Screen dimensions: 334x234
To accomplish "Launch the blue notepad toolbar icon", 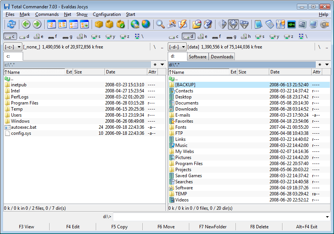I will (258, 24).
